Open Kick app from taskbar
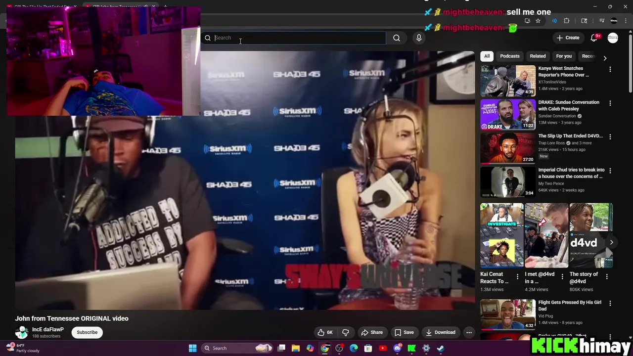Screen dimensions: 633x356 (x=411, y=348)
